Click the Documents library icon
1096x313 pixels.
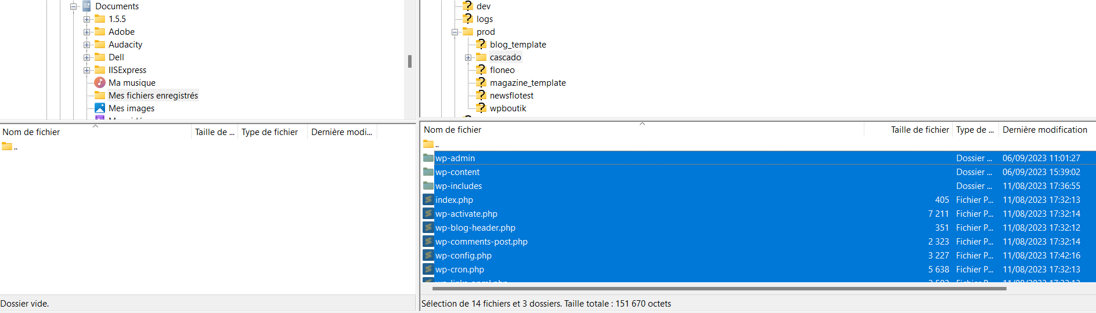coord(86,6)
